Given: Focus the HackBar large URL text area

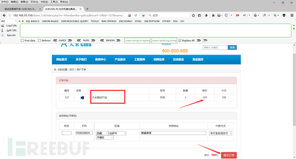Looking at the screenshot, I should pos(156,31).
